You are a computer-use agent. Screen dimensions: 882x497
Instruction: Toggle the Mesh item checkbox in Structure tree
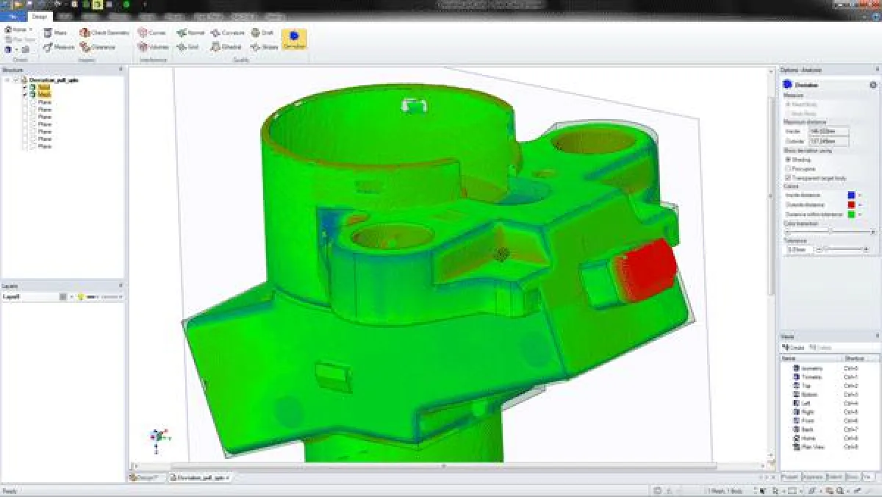point(31,95)
